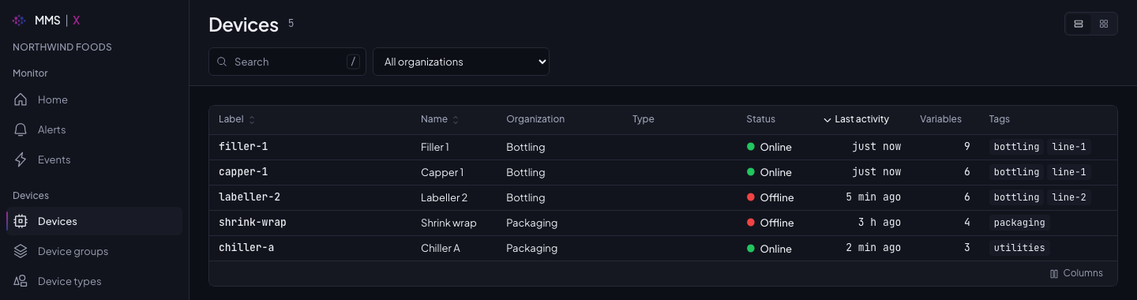Viewport: 1137px width, 300px height.
Task: Click the '5 min ago' activity cell
Action: (873, 197)
